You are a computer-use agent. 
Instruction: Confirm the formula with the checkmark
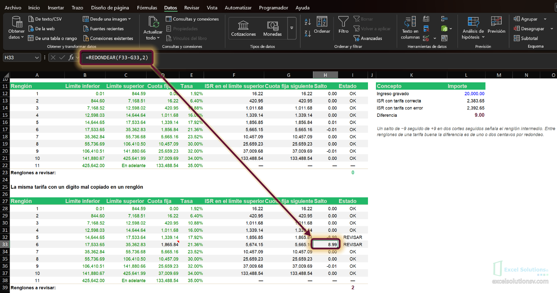[62, 57]
